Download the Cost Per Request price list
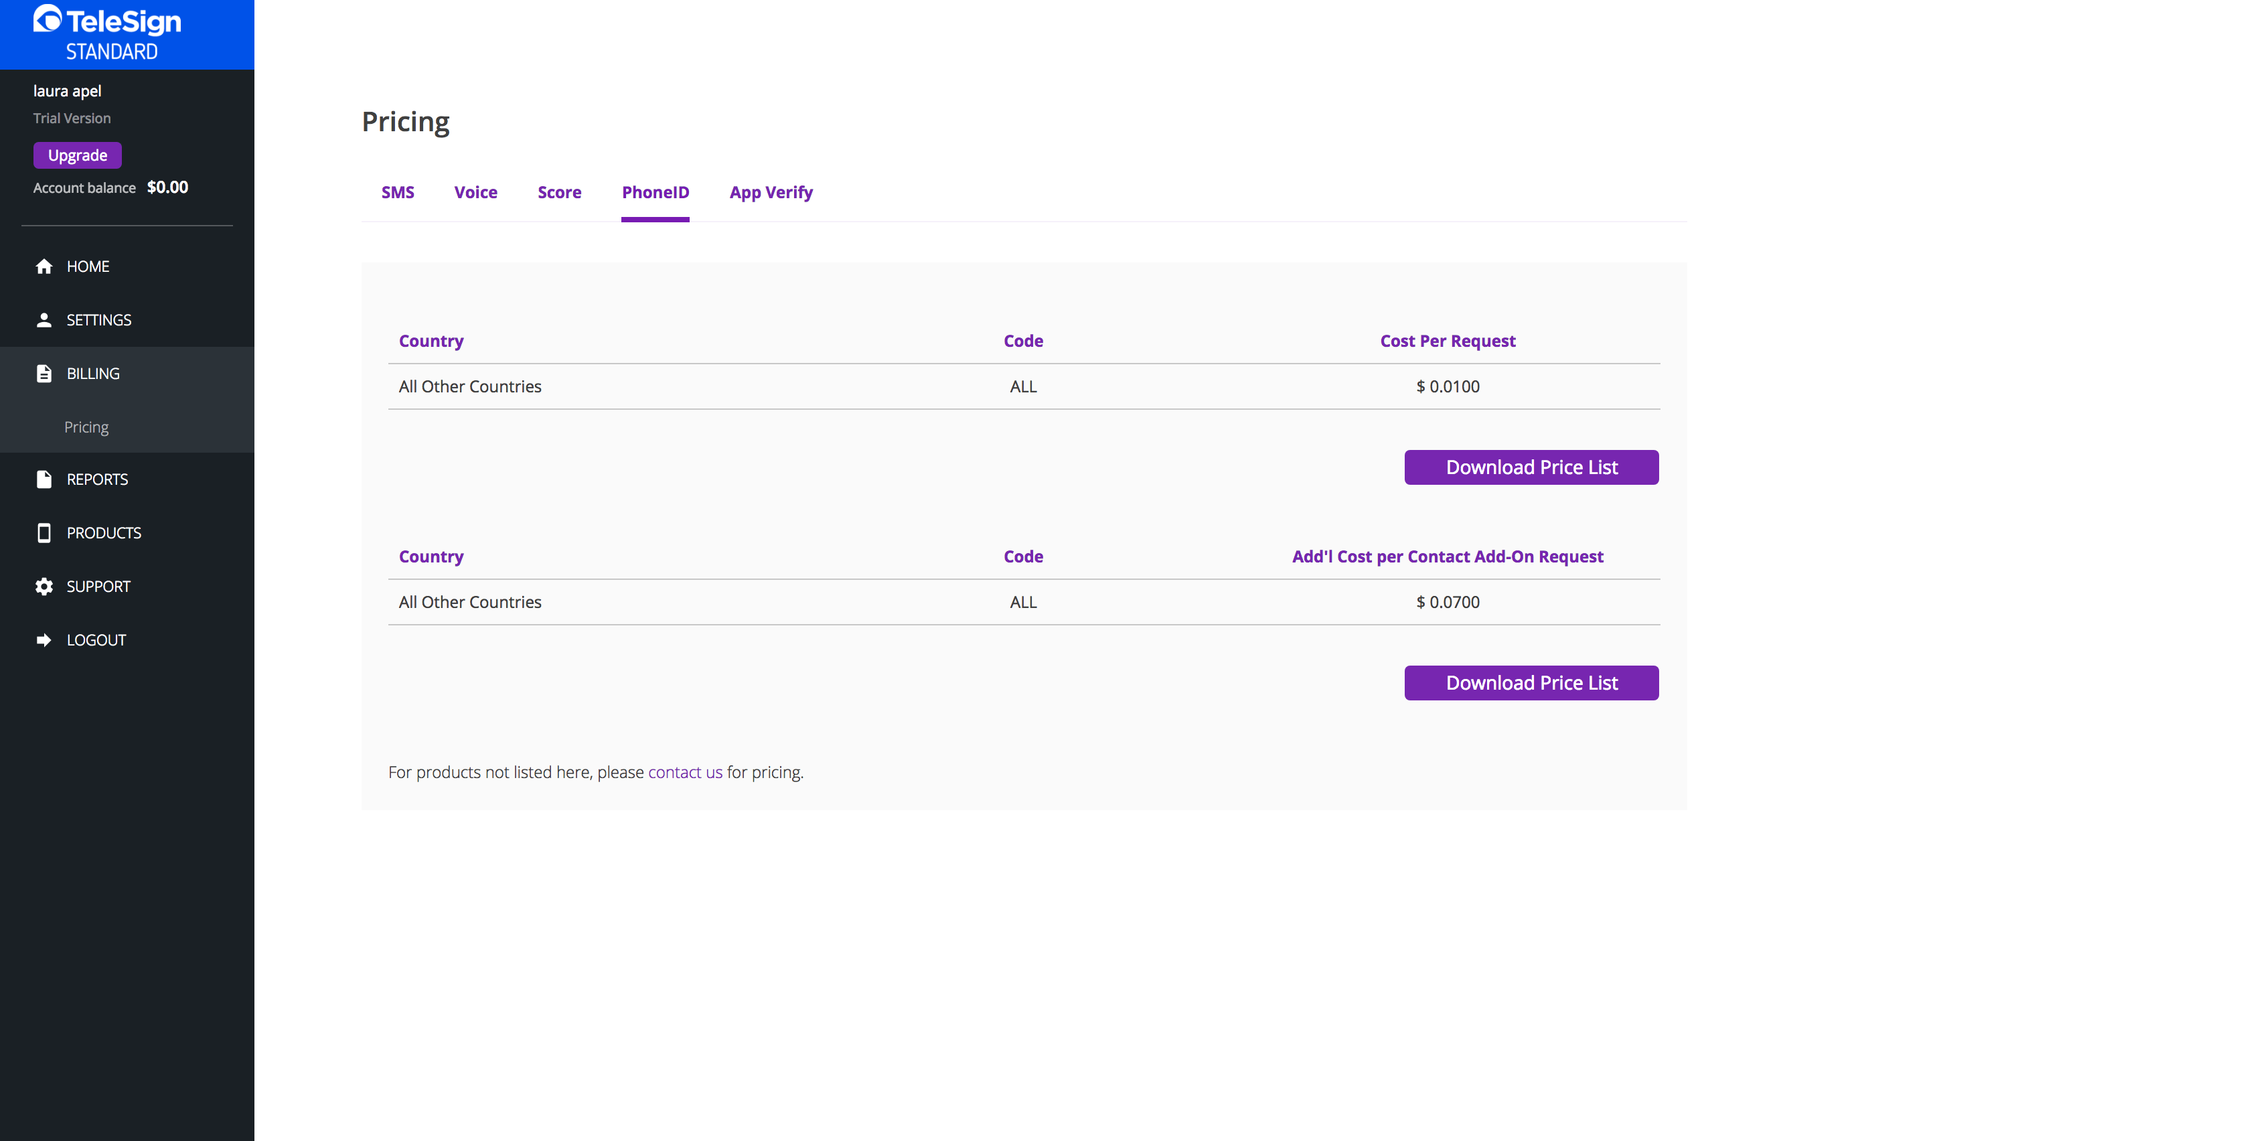The height and width of the screenshot is (1141, 2243). coord(1531,467)
